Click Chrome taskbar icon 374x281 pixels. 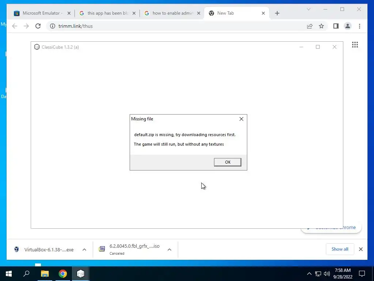[x=63, y=274]
